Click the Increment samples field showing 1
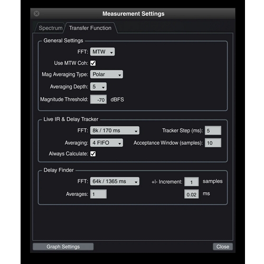This screenshot has height=264, width=264. 192,182
